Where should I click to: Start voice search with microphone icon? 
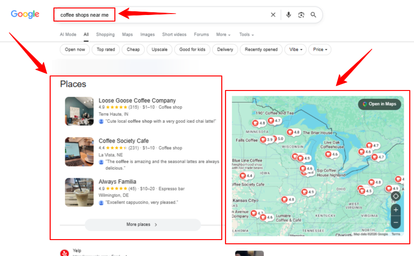coord(289,15)
